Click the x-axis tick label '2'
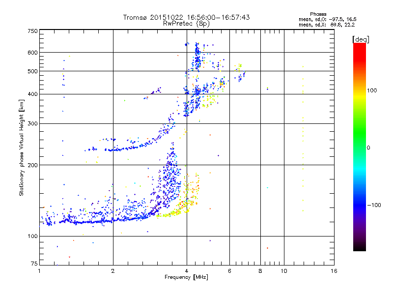 click(x=113, y=271)
